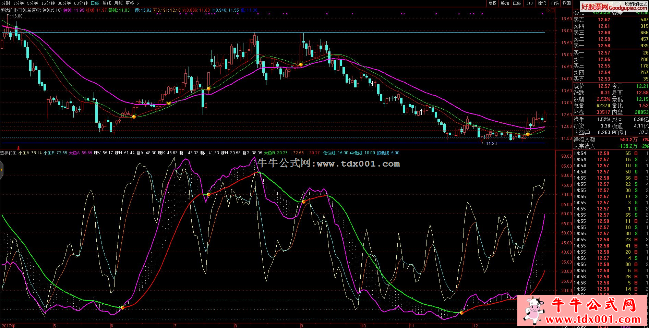
Task: Click the 11.30 low price label
Action: click(491, 144)
